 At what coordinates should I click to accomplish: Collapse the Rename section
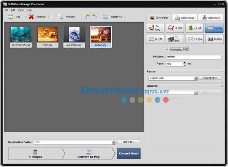point(222,86)
